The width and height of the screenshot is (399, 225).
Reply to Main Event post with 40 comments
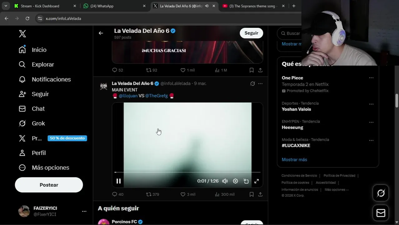pyautogui.click(x=118, y=194)
